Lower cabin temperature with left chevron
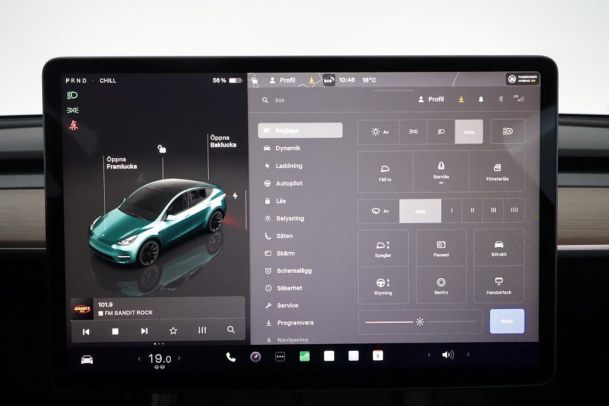609x406 pixels. coord(139,358)
